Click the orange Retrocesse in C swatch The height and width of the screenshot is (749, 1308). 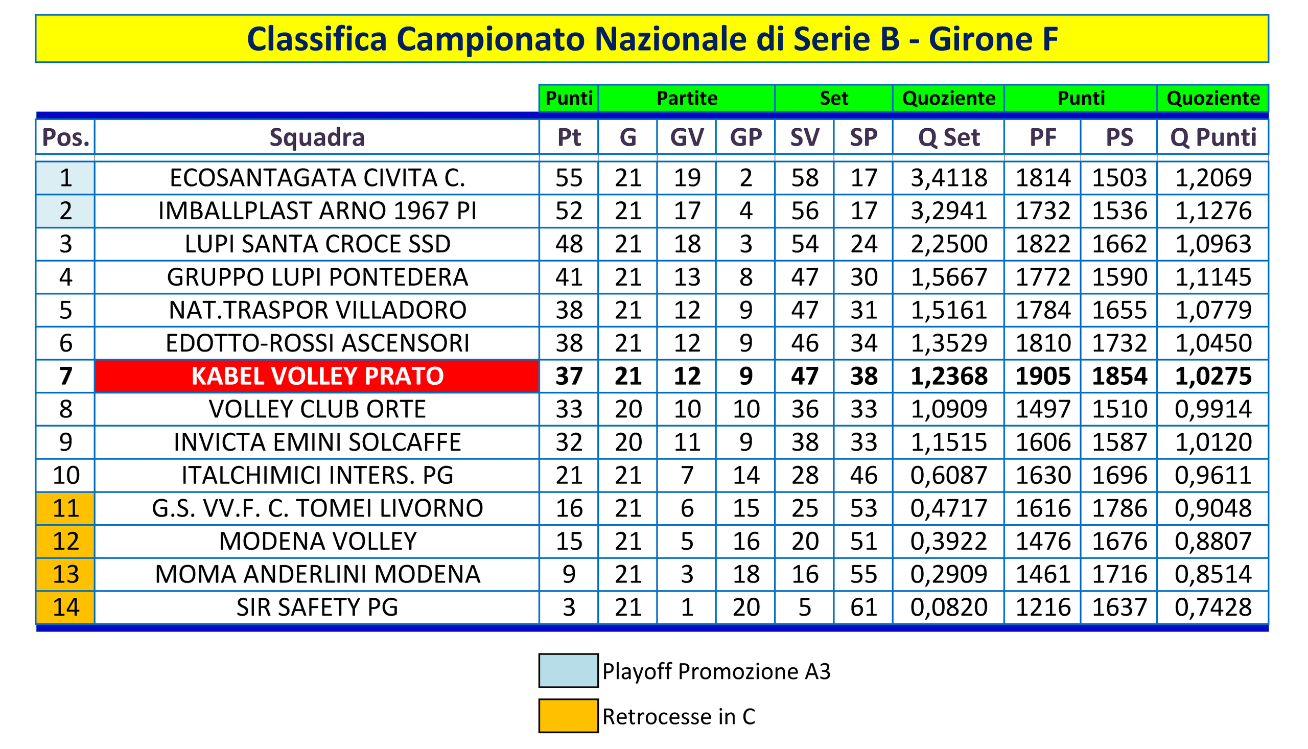568,716
